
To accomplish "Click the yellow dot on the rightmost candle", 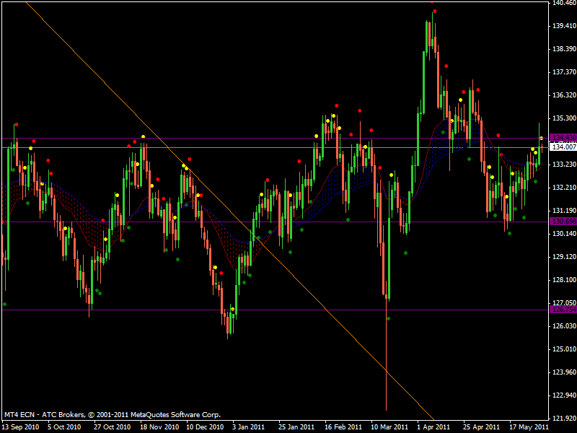I will pos(542,139).
